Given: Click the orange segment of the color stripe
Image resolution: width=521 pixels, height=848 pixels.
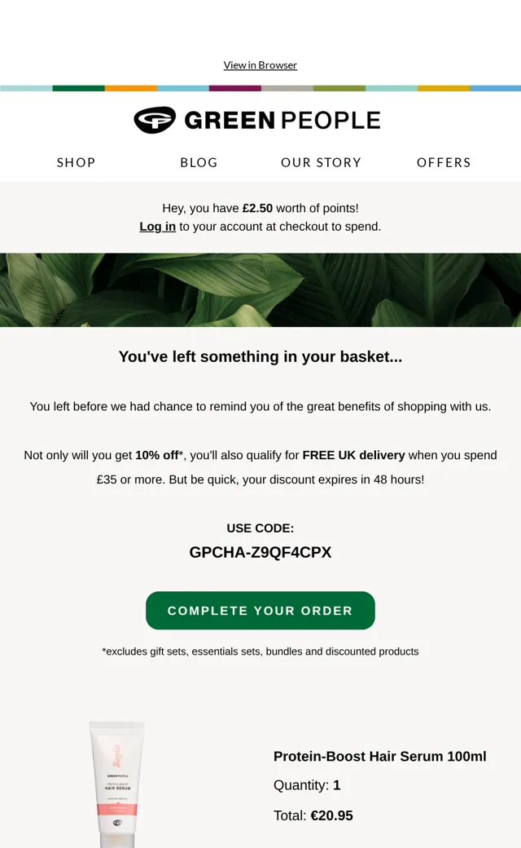Looking at the screenshot, I should click(130, 88).
